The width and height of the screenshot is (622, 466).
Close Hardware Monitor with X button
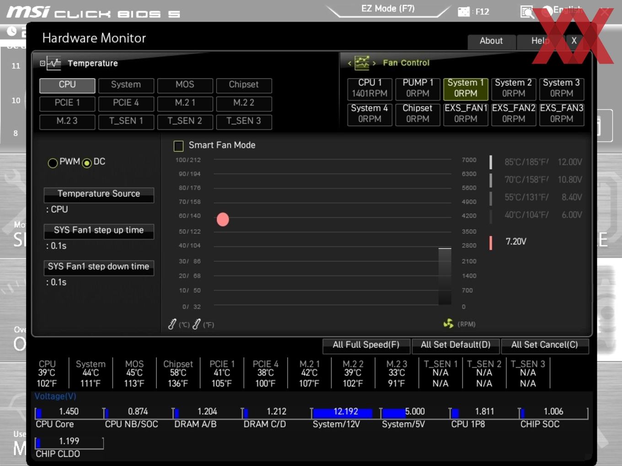click(x=574, y=41)
